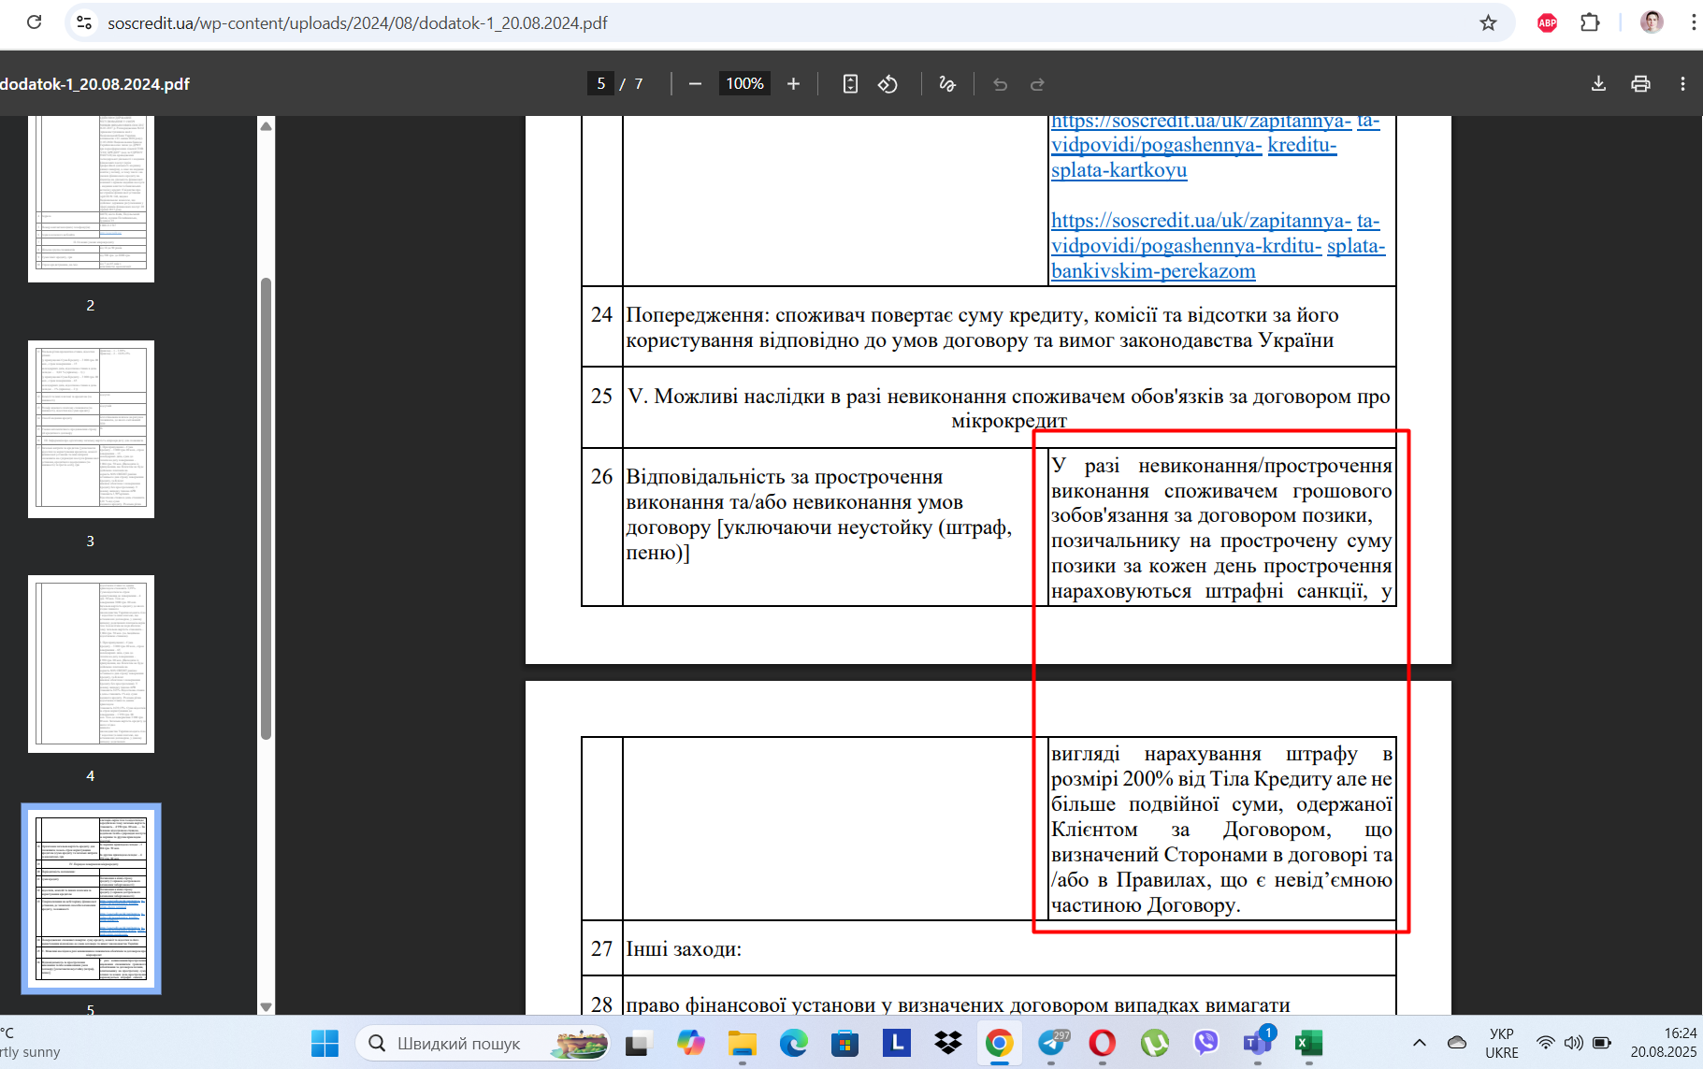
Task: Open Wi-Fi network settings in tray
Action: [x=1546, y=1043]
